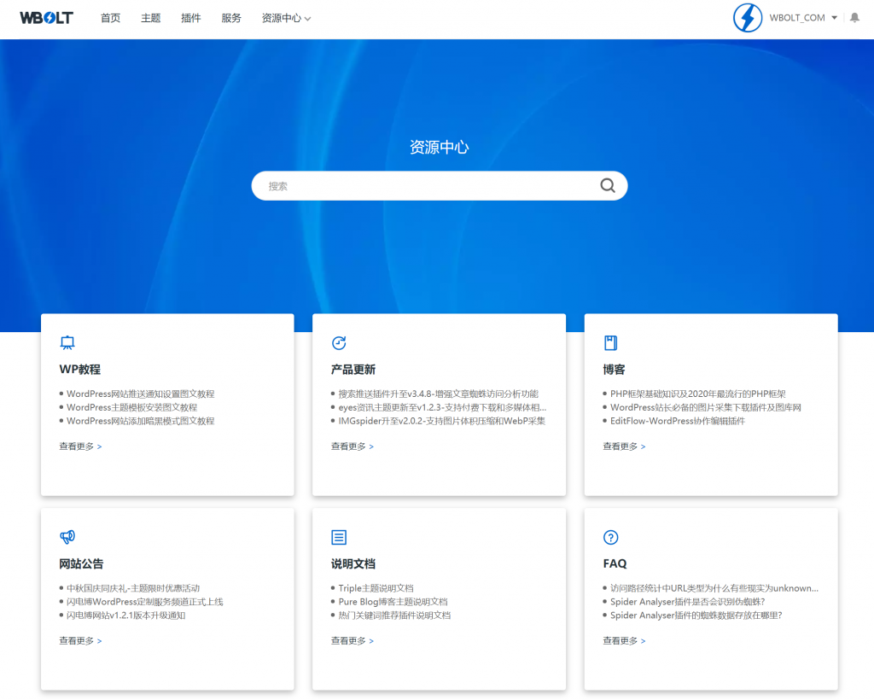Select the 网站公告 megaphone icon
This screenshot has height=700, width=874.
tap(67, 536)
